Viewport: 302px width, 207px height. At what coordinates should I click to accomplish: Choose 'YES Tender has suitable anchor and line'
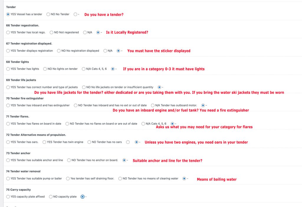click(x=8, y=160)
